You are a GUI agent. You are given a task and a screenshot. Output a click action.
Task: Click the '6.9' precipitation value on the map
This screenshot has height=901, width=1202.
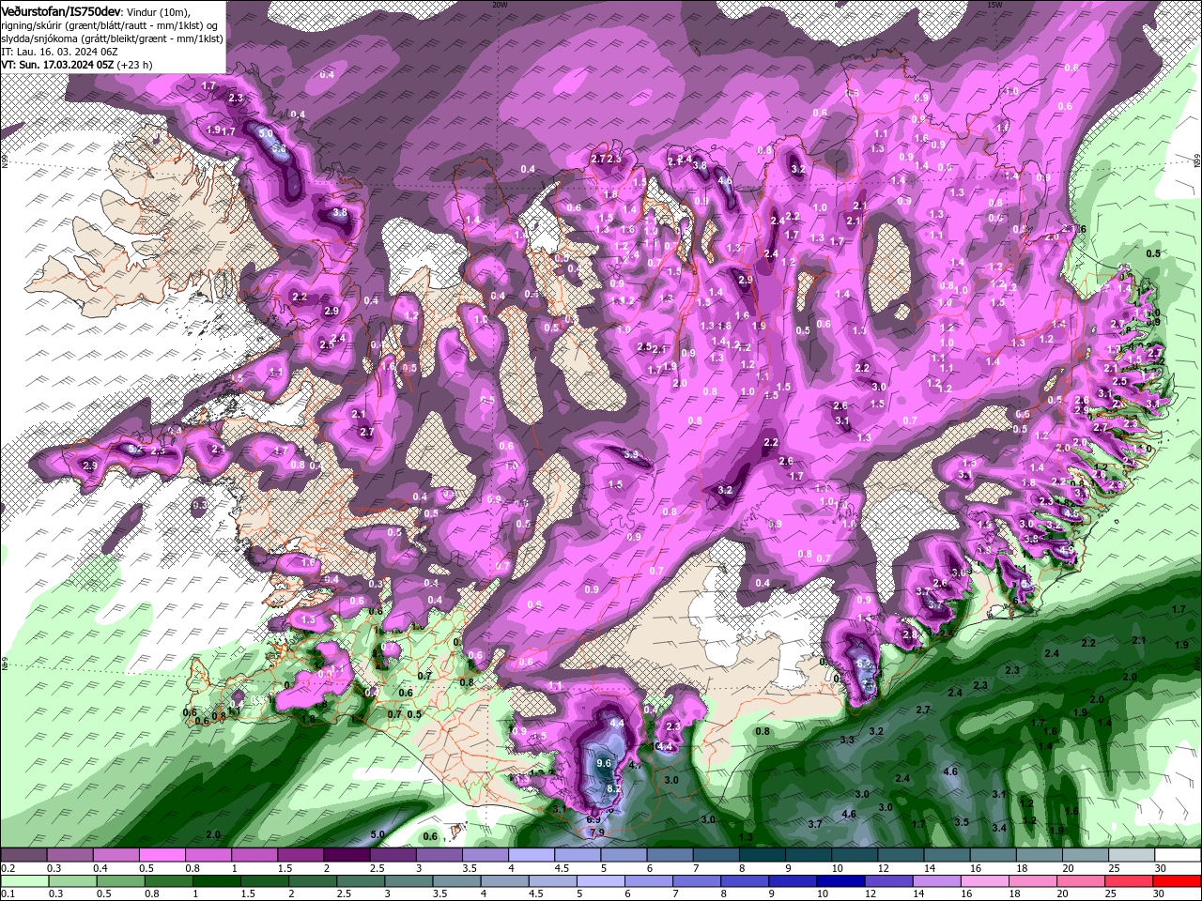click(x=593, y=819)
